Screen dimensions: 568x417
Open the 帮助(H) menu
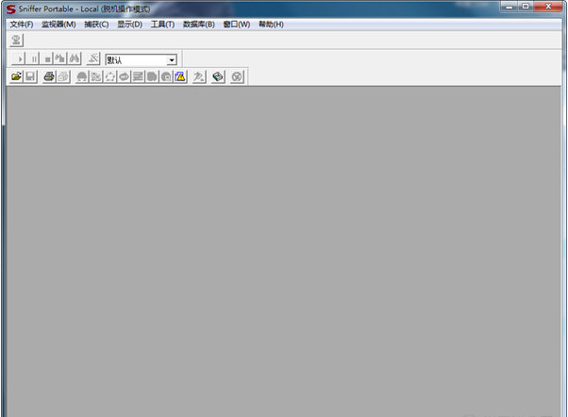(271, 25)
